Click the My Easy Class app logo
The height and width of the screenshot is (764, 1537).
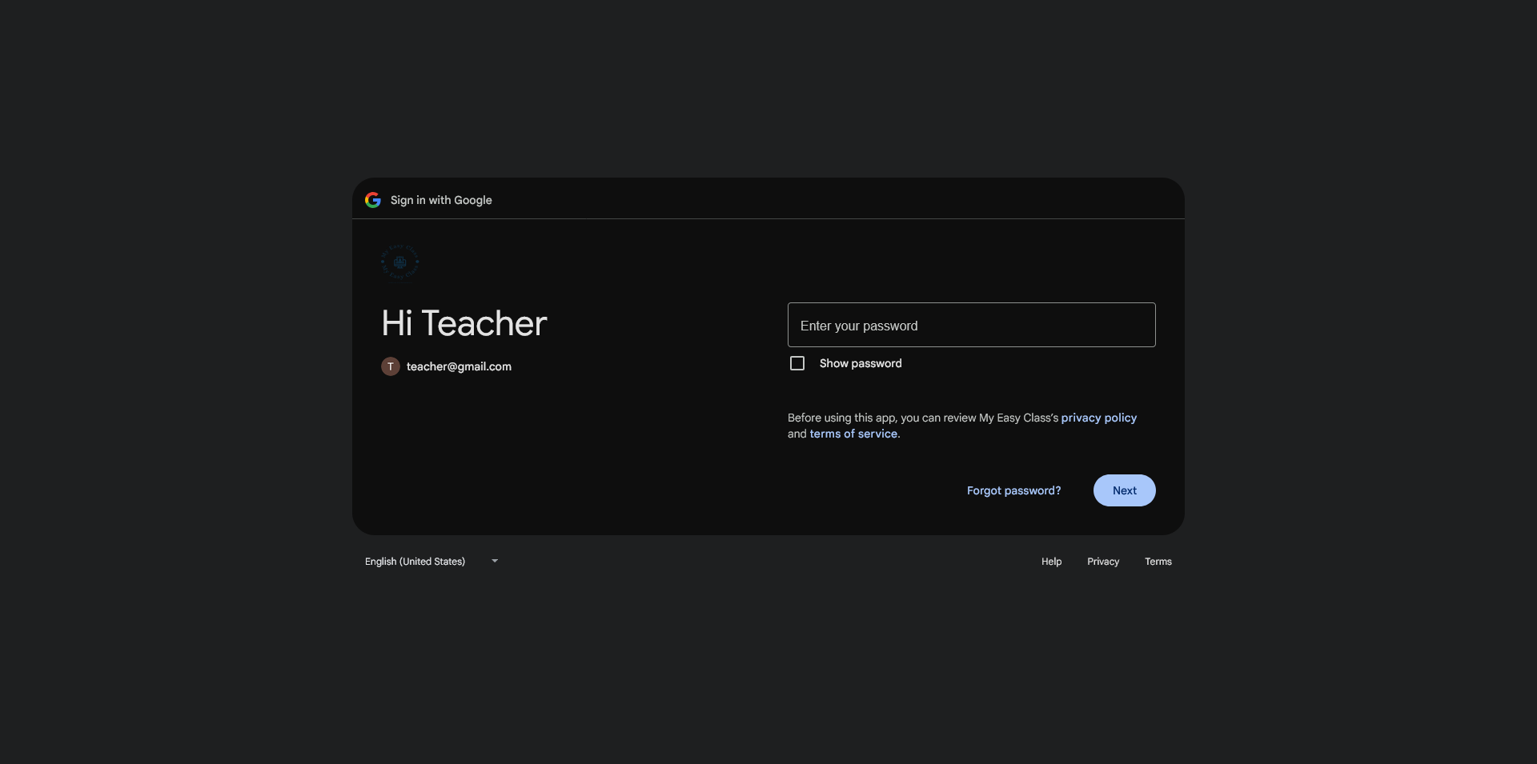399,262
